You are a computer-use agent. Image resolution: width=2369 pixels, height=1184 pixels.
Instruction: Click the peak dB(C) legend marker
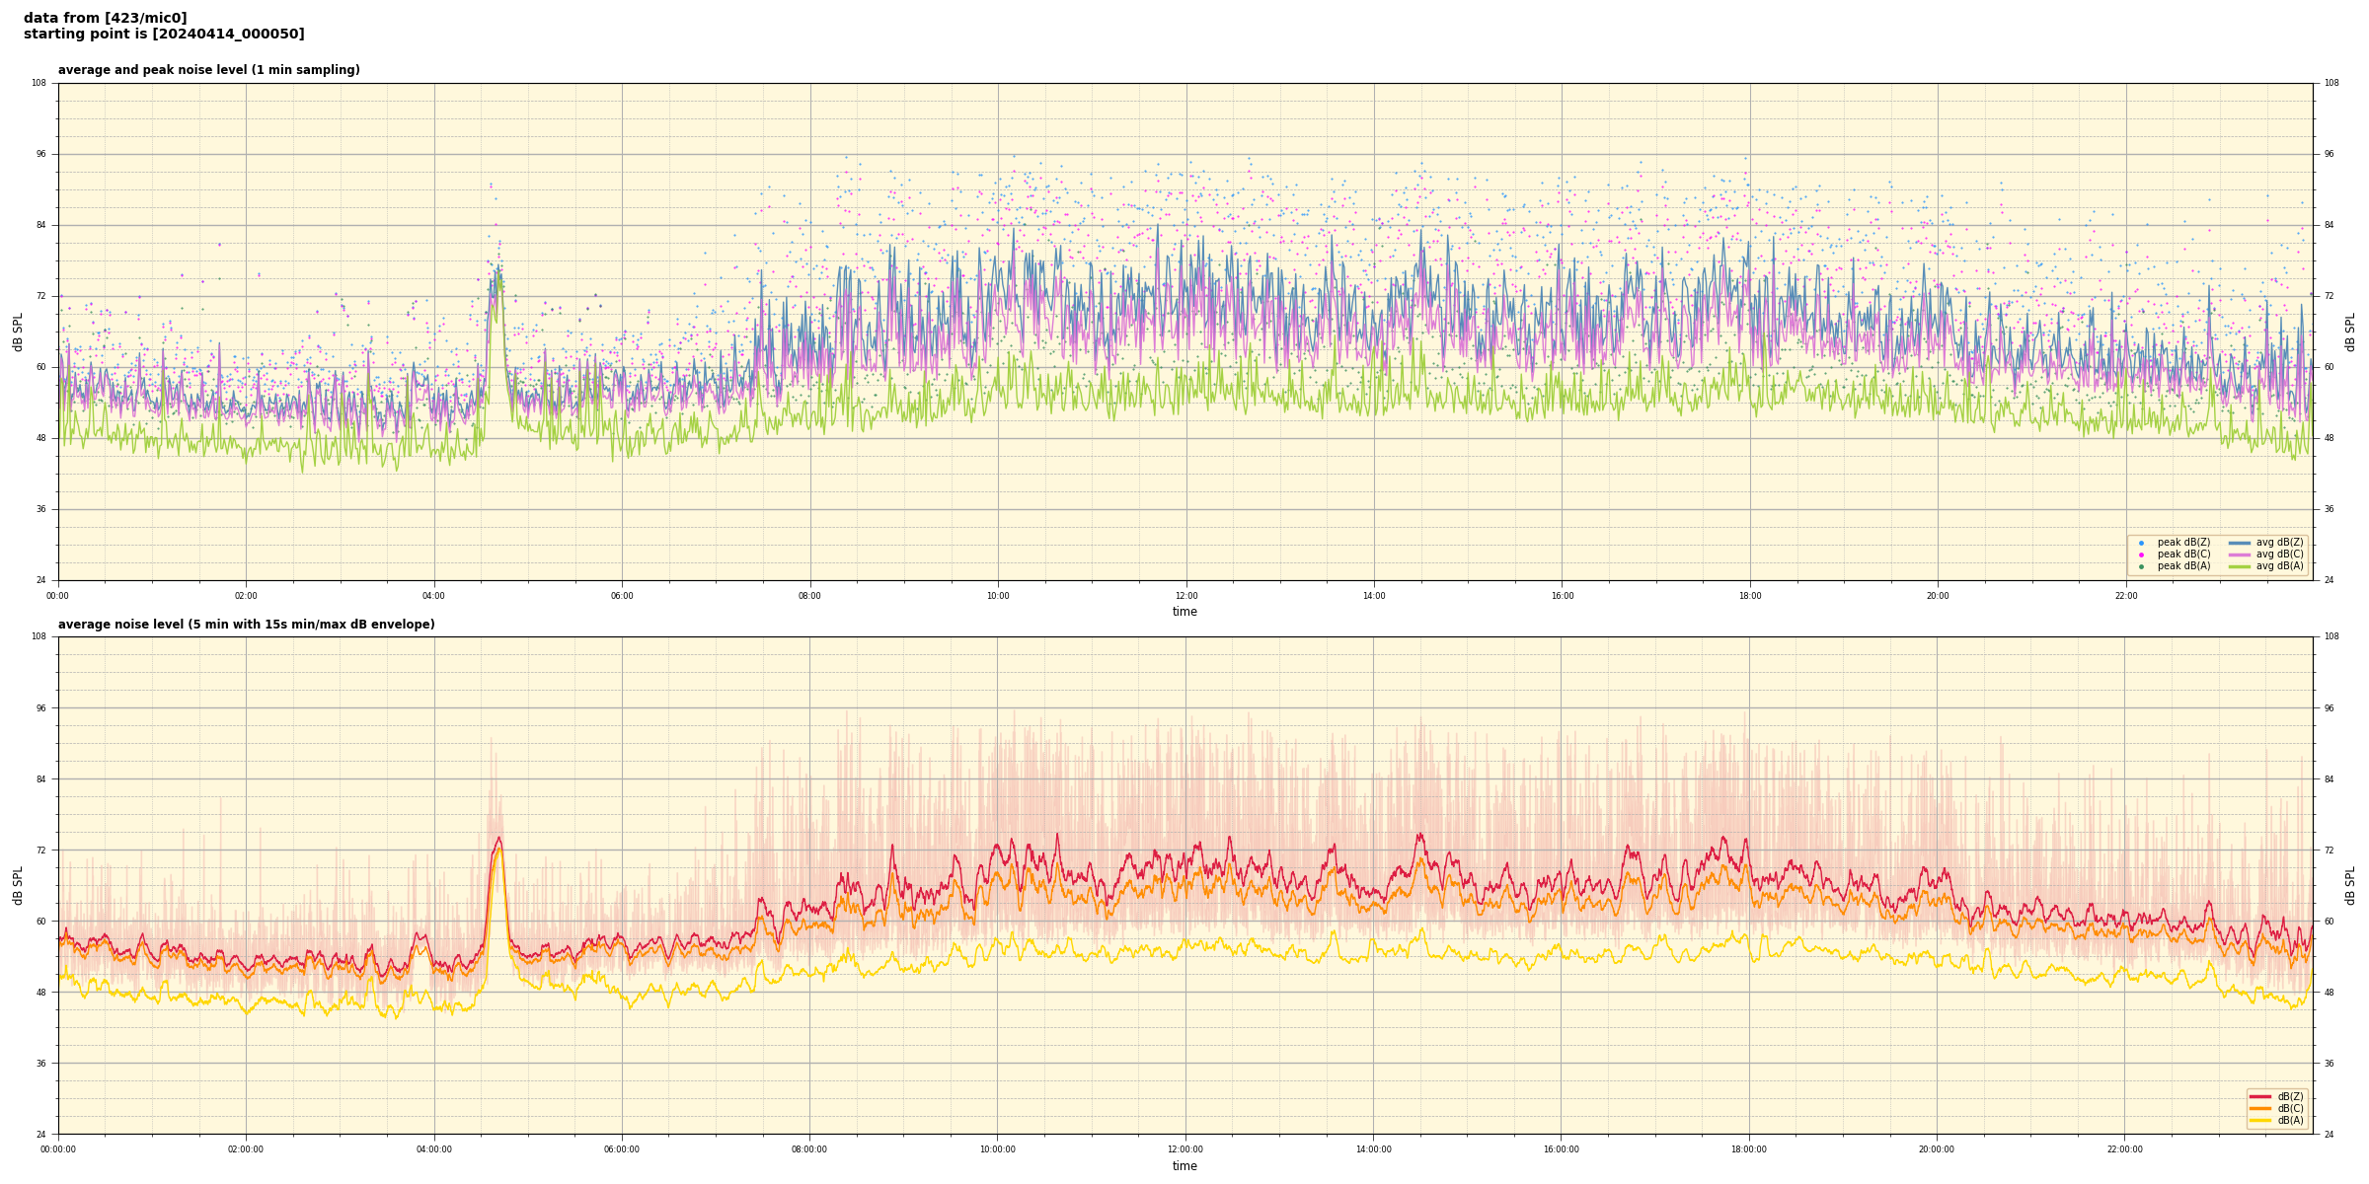tap(2141, 555)
